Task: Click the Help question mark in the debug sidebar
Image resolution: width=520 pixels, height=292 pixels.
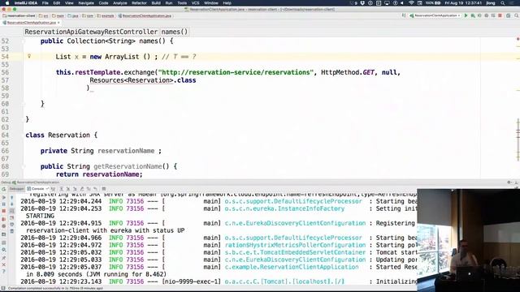Action: pyautogui.click(x=3, y=272)
